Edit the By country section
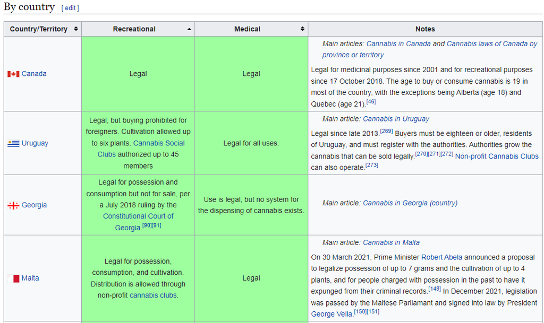 [70, 8]
